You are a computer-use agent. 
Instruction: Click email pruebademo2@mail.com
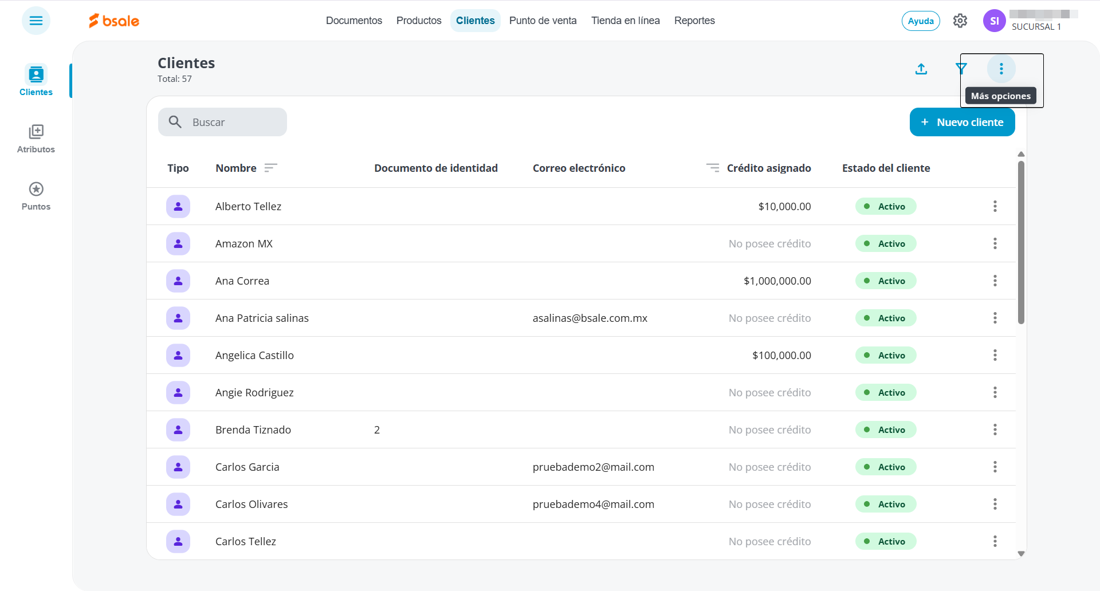(594, 467)
